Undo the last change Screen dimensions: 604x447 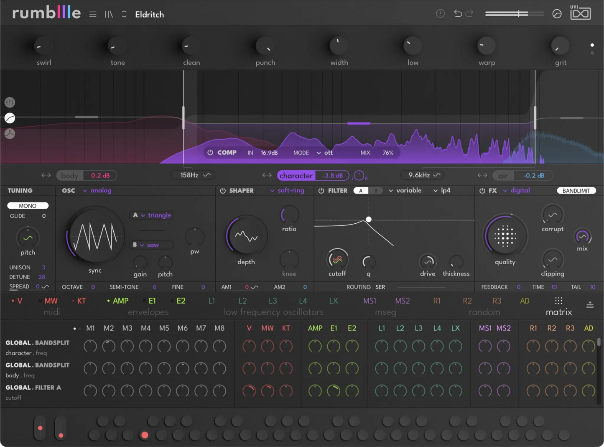click(458, 13)
